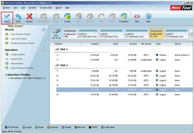Launch the Partition Recovery Wizard
The height and width of the screenshot is (134, 194).
point(22,43)
